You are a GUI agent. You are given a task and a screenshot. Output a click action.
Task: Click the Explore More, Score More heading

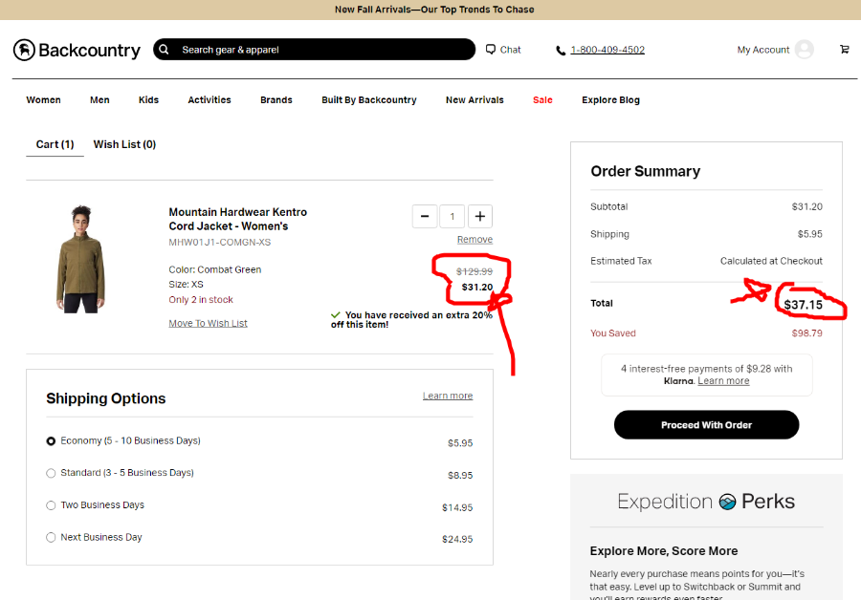pos(663,550)
